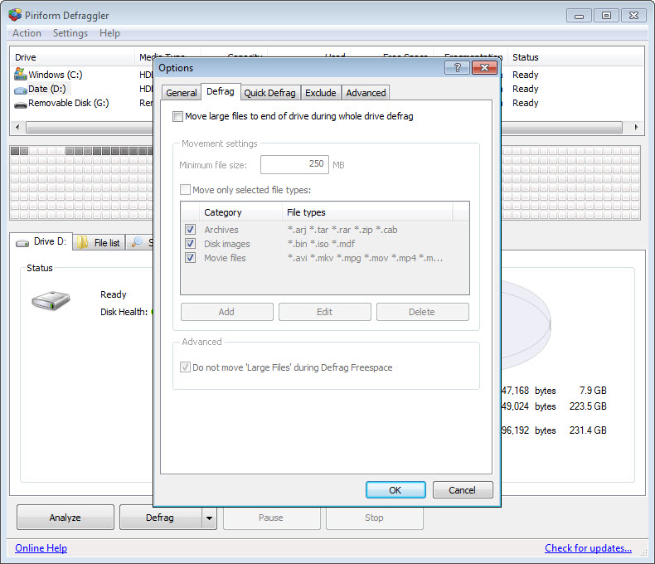Click the File list folder icon
Image resolution: width=655 pixels, height=564 pixels.
point(83,242)
